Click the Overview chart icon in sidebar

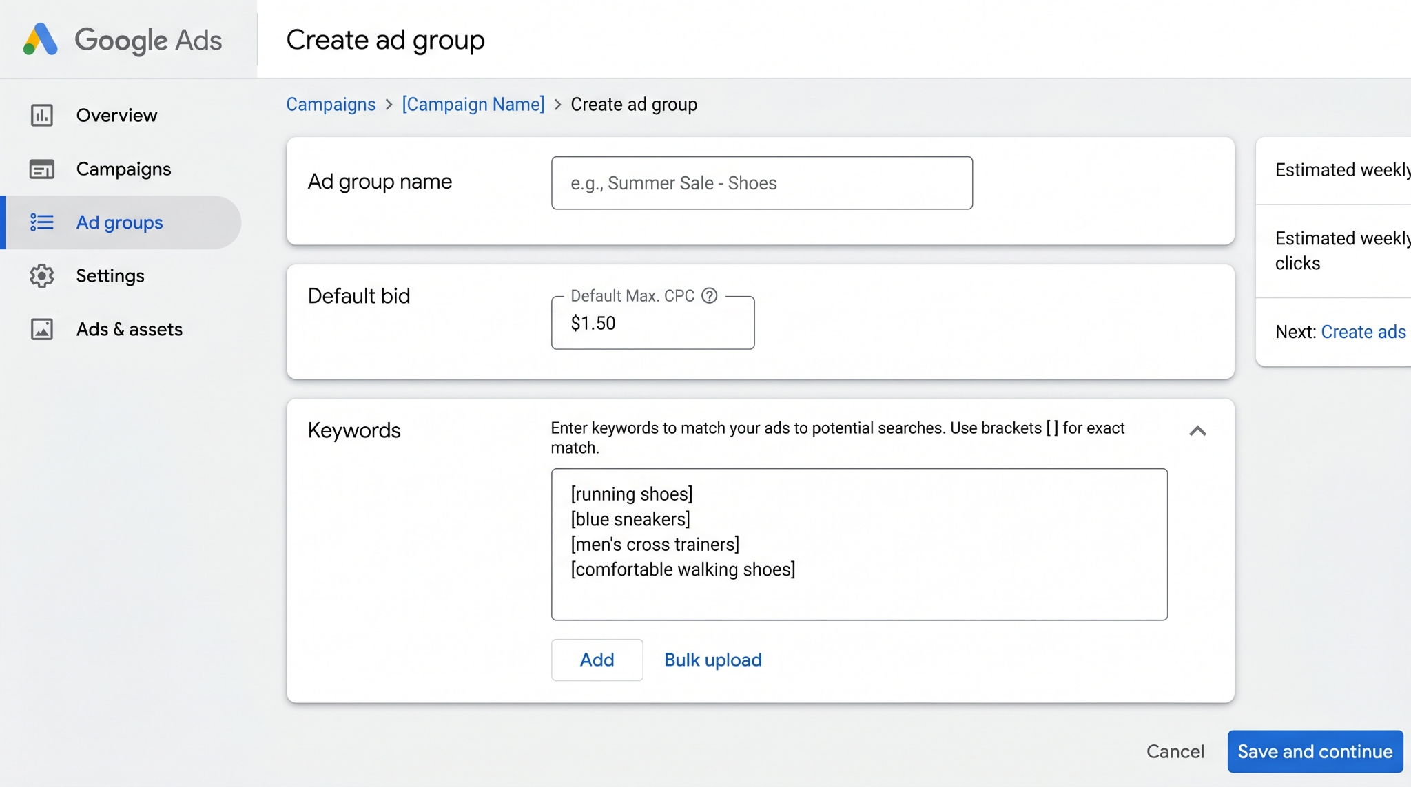click(41, 115)
